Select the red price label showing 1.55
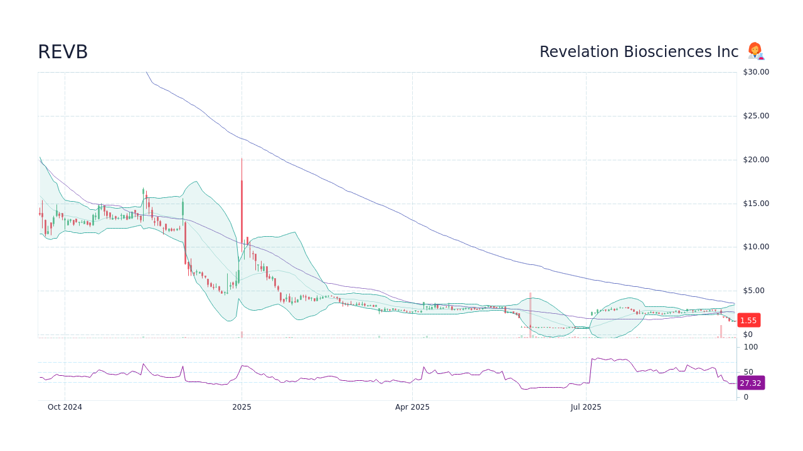The image size is (803, 451). (x=748, y=320)
